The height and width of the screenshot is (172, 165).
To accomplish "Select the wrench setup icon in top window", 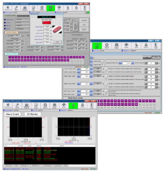I will click(16, 8).
